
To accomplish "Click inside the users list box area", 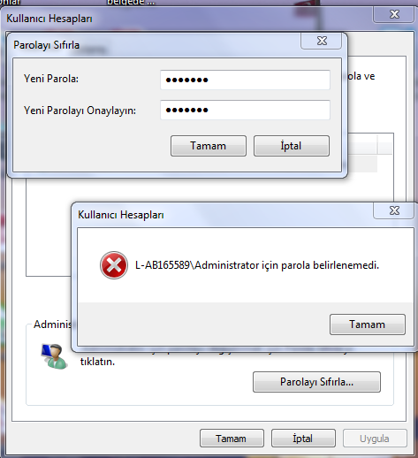I will (x=49, y=227).
